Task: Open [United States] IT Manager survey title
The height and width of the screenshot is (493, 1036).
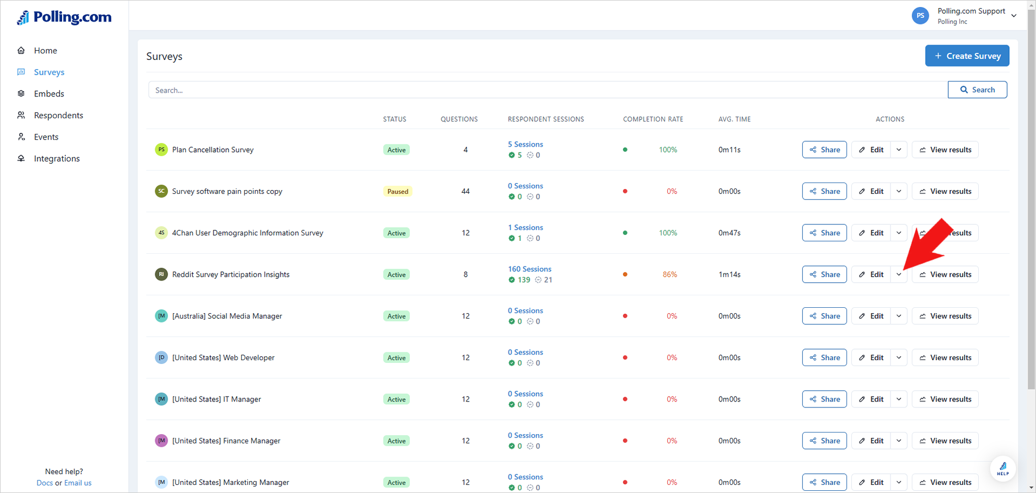Action: pos(216,399)
